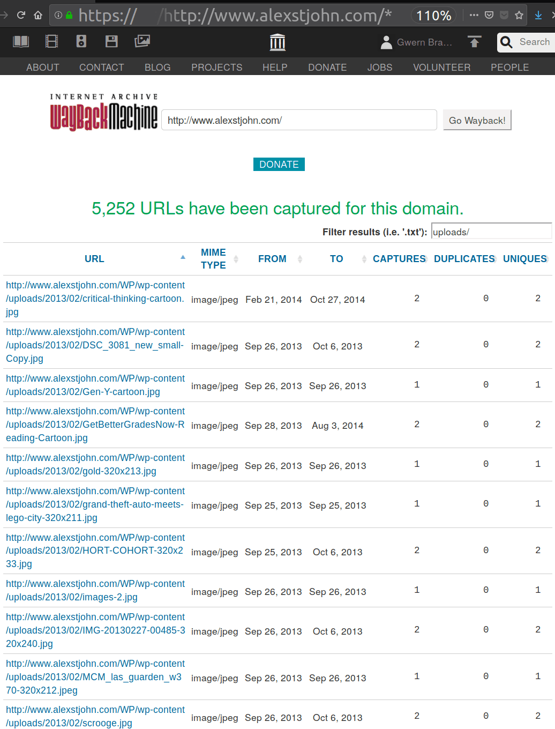Image resolution: width=555 pixels, height=729 pixels.
Task: Click the teal DONATE button
Action: 279,165
